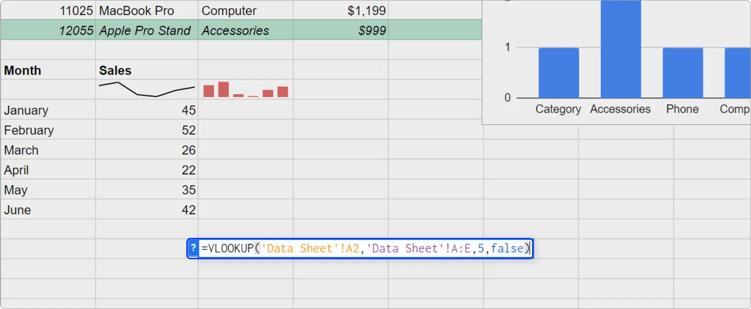The image size is (751, 309).
Task: Select the Sales header cell
Action: (x=146, y=70)
